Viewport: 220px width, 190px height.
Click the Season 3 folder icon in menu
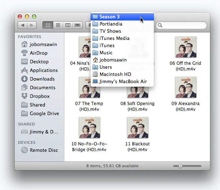point(95,17)
